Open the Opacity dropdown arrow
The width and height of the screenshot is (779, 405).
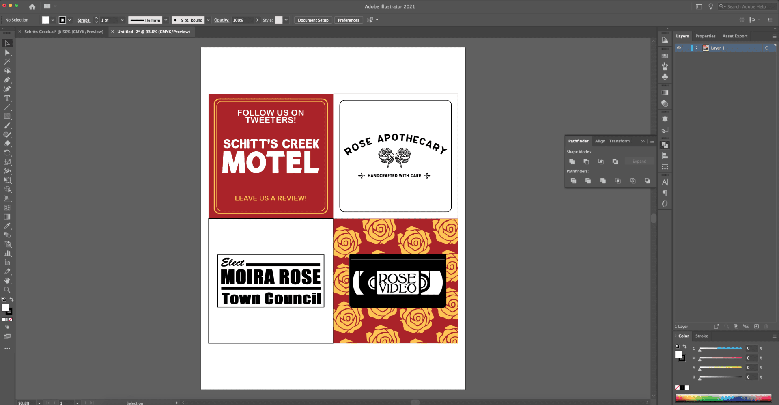(257, 20)
